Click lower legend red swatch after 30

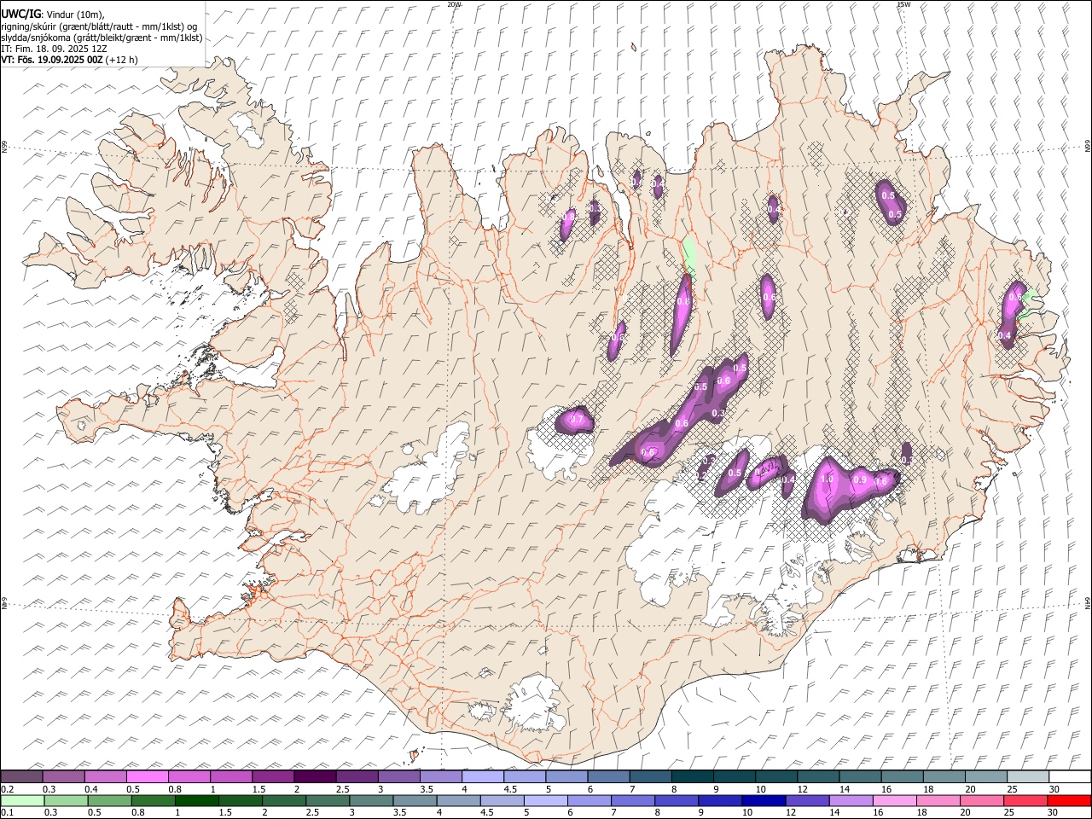pyautogui.click(x=1068, y=800)
